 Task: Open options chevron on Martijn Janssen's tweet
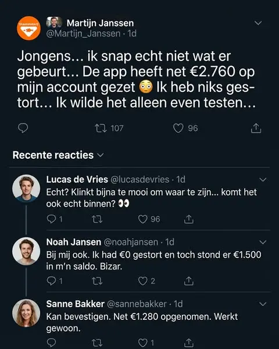click(x=258, y=23)
